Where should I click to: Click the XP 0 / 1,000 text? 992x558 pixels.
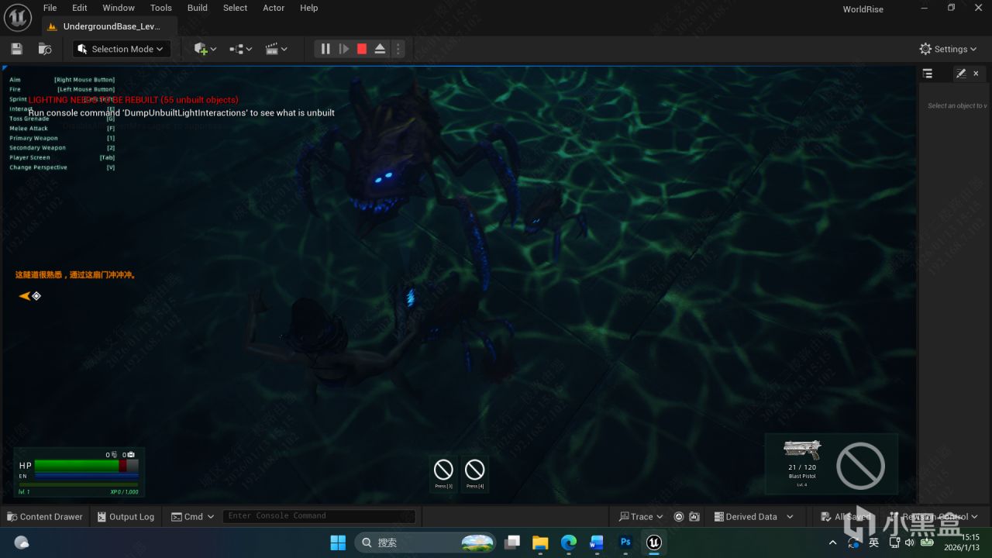[x=124, y=492]
